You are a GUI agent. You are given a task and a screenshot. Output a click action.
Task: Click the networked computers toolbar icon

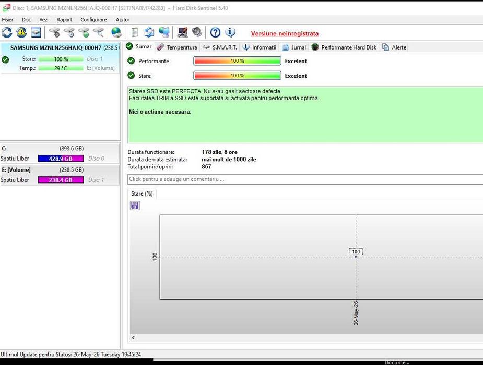[x=164, y=33]
